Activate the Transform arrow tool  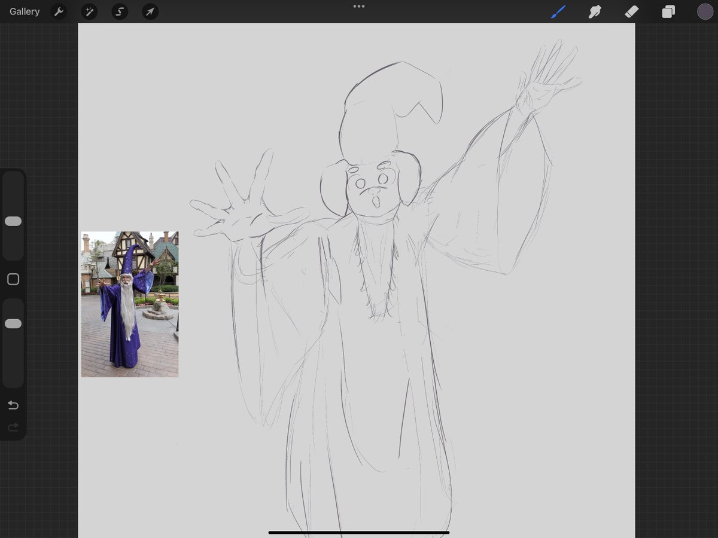click(150, 11)
